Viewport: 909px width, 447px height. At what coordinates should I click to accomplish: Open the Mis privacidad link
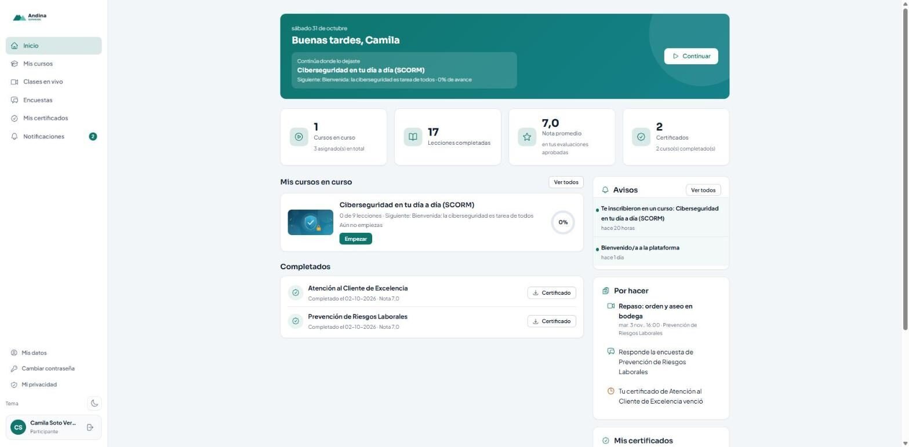tap(54, 384)
